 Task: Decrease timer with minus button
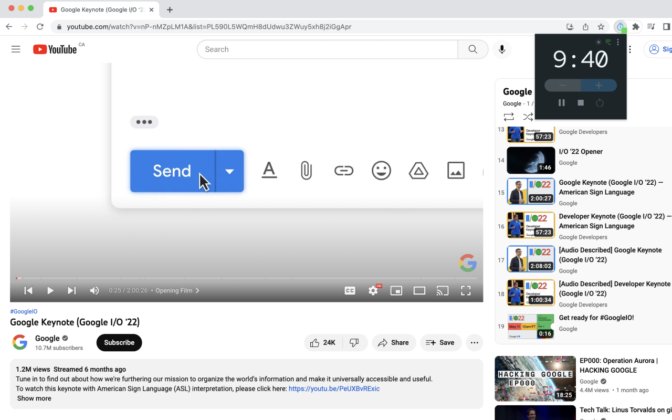click(x=562, y=86)
